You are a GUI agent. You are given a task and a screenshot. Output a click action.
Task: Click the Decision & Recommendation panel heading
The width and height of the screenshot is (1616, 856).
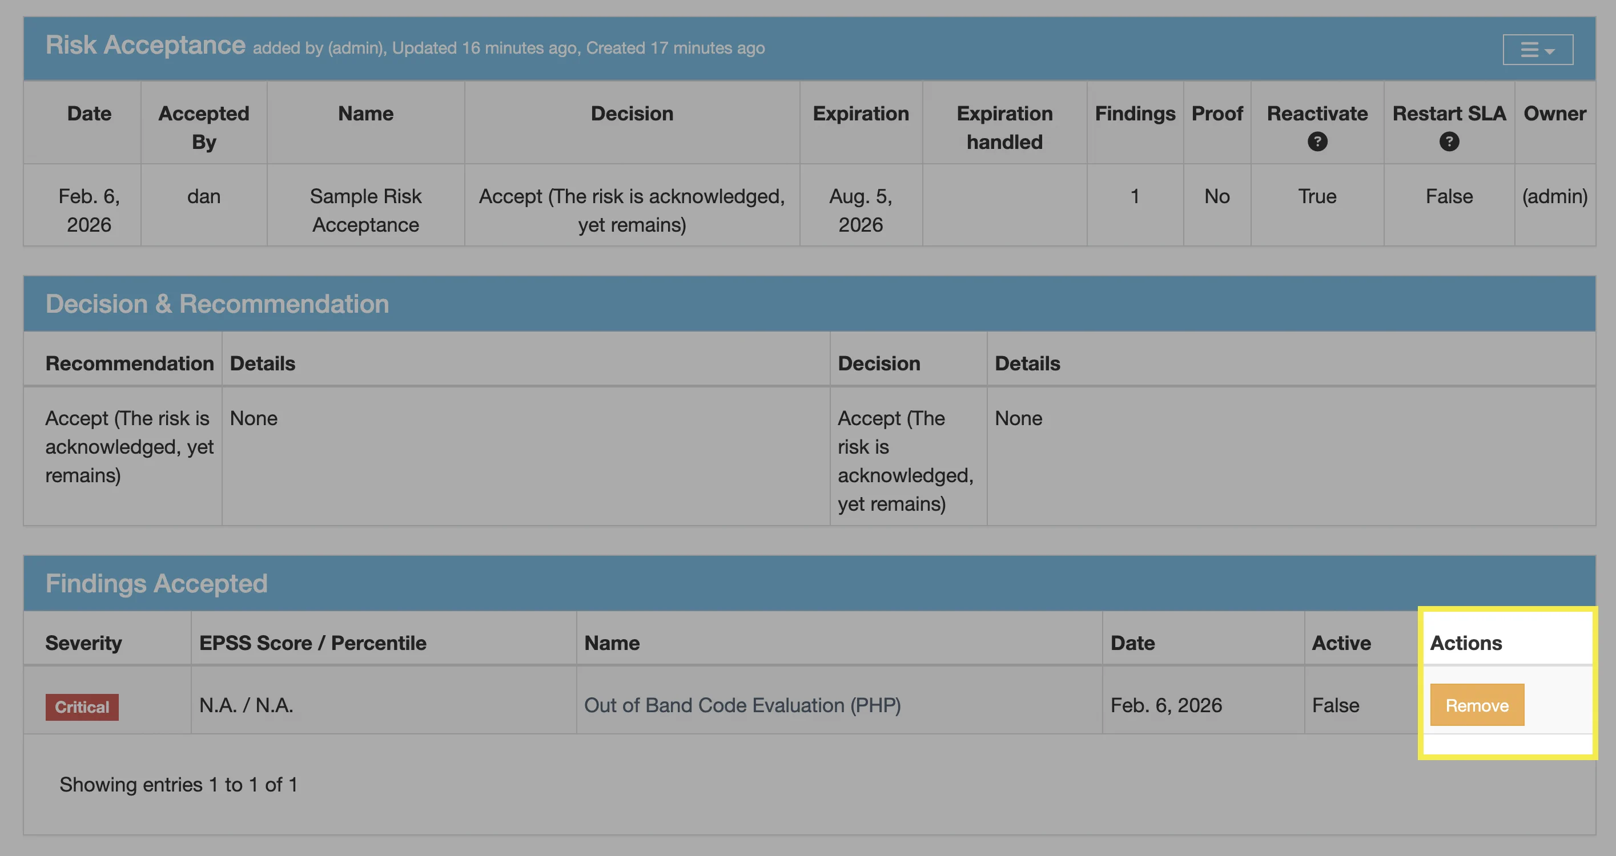tap(217, 304)
